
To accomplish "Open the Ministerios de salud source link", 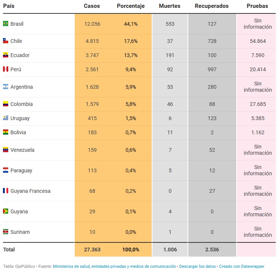I will coord(114,267).
